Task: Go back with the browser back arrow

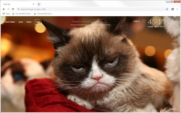Action: pos(4,9)
